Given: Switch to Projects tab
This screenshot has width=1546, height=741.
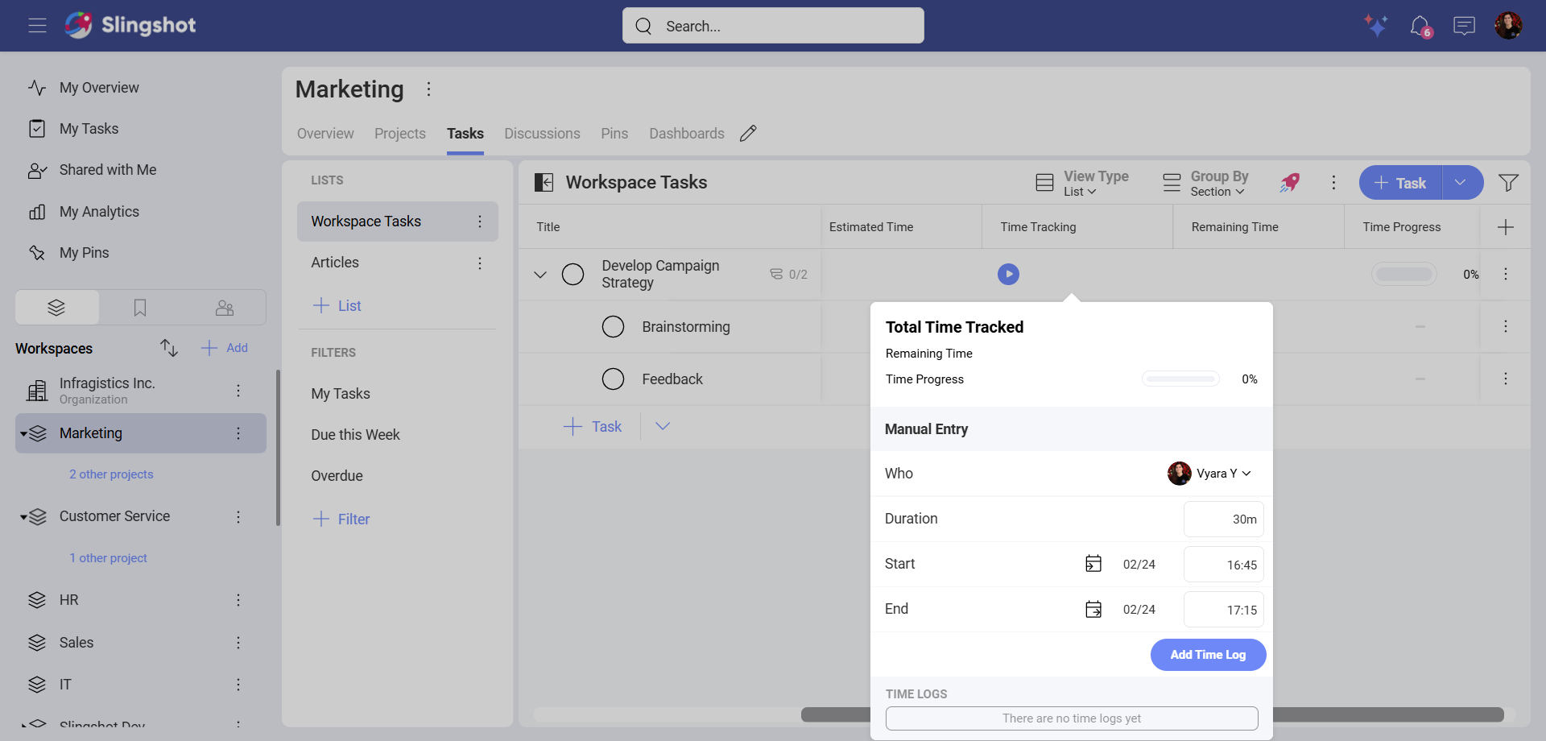Looking at the screenshot, I should [400, 134].
